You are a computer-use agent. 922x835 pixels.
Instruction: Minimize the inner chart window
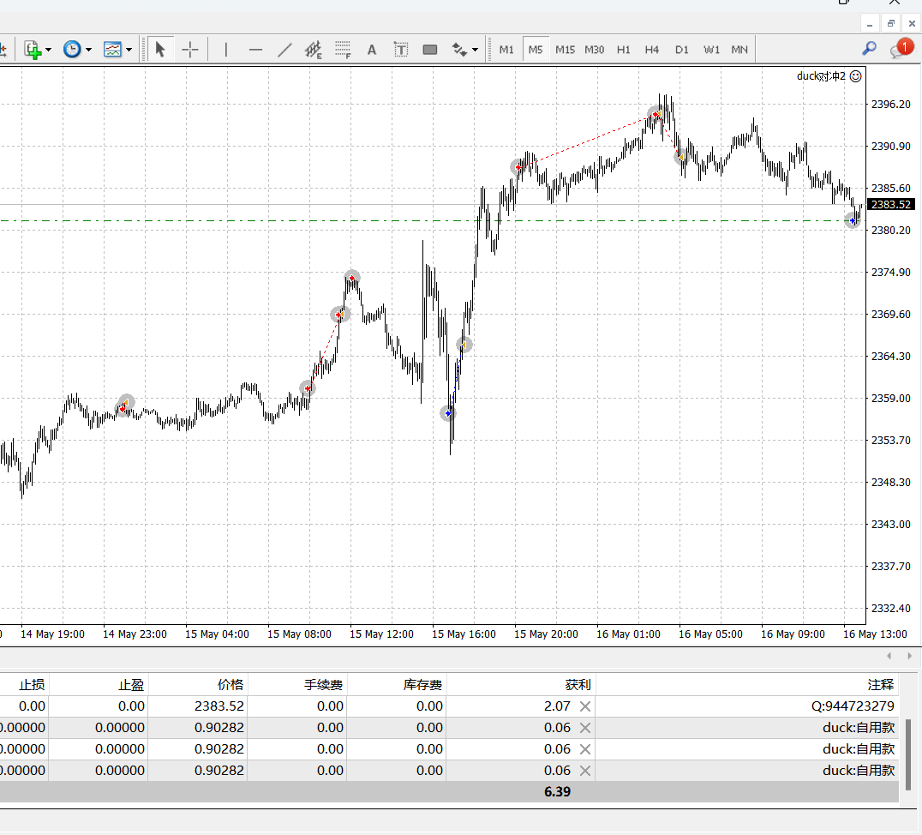pos(869,24)
